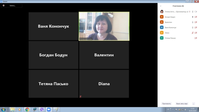
Task: Click the volume speaker tray icon
Action: pyautogui.click(x=186, y=110)
